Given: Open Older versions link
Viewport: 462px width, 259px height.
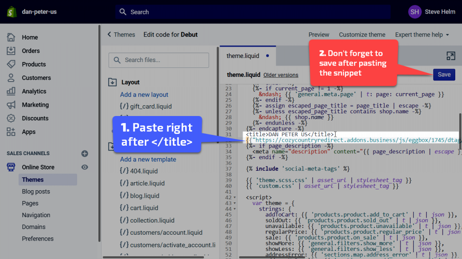Looking at the screenshot, I should click(281, 75).
